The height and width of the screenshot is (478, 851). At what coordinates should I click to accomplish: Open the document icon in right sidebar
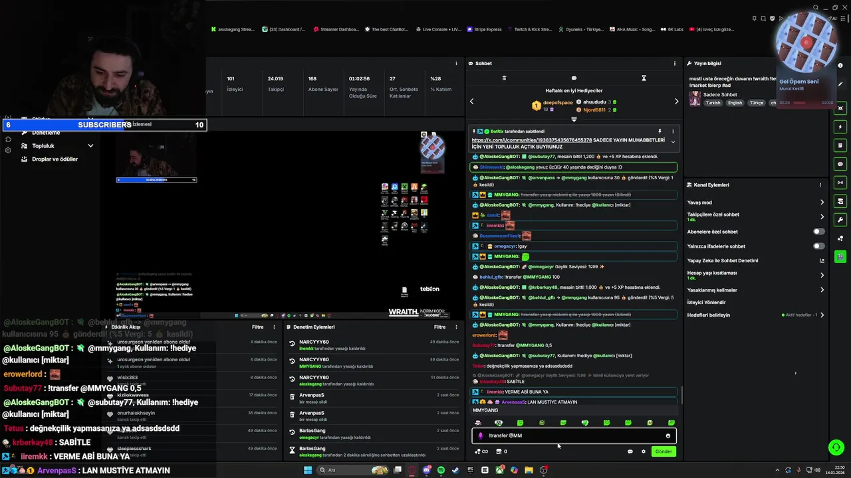(840, 145)
